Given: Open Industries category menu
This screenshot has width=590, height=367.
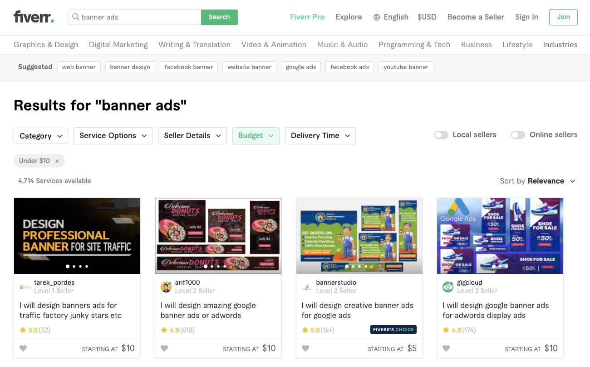Looking at the screenshot, I should [560, 45].
